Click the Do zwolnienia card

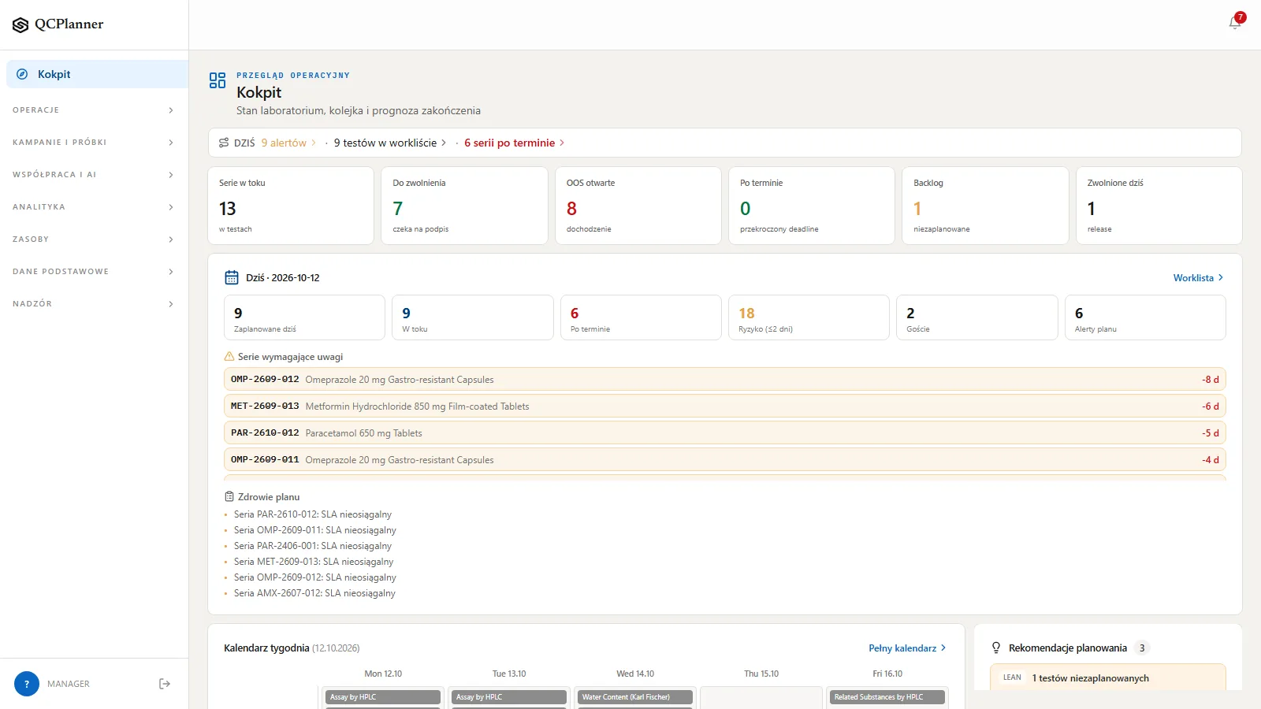(x=464, y=206)
